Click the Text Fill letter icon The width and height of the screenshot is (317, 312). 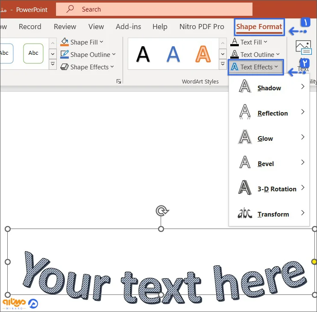235,42
